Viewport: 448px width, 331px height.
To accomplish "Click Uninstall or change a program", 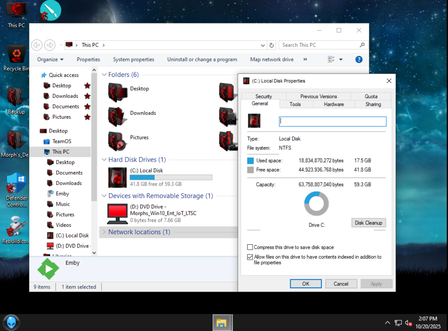I will point(202,59).
